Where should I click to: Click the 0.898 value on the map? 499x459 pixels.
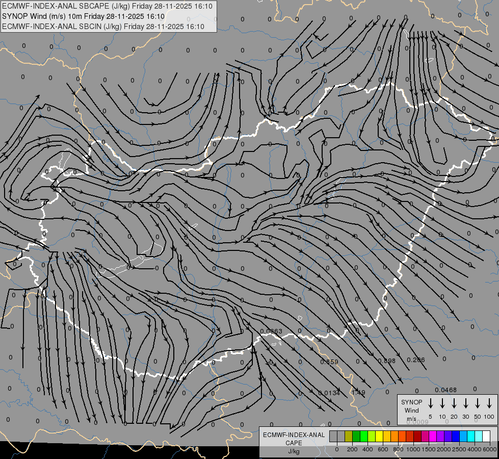[387, 361]
